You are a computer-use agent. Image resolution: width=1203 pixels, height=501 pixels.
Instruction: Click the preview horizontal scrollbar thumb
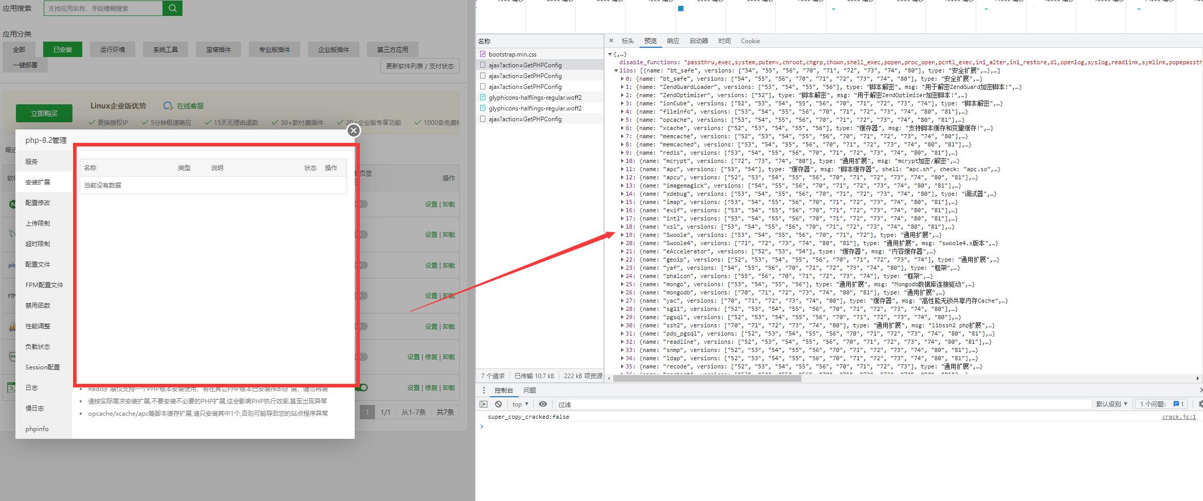click(707, 379)
